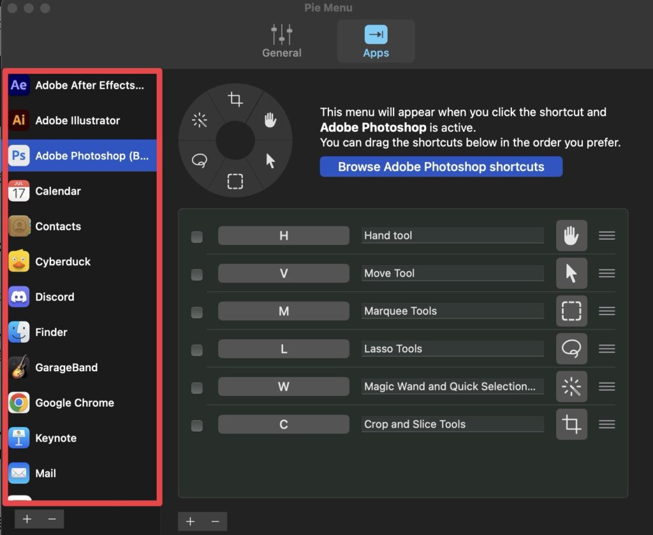653x535 pixels.
Task: Add a new app with plus button
Action: (27, 519)
